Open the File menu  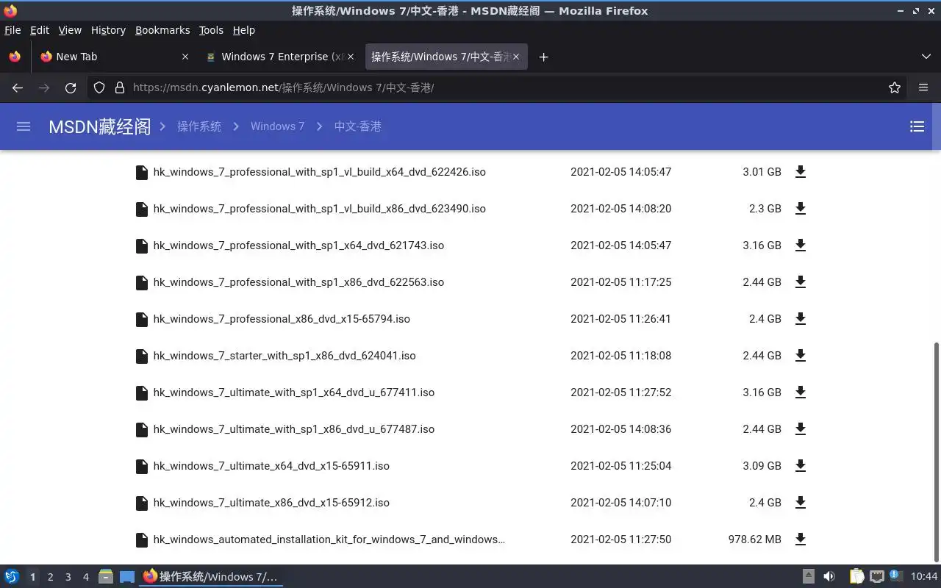12,30
